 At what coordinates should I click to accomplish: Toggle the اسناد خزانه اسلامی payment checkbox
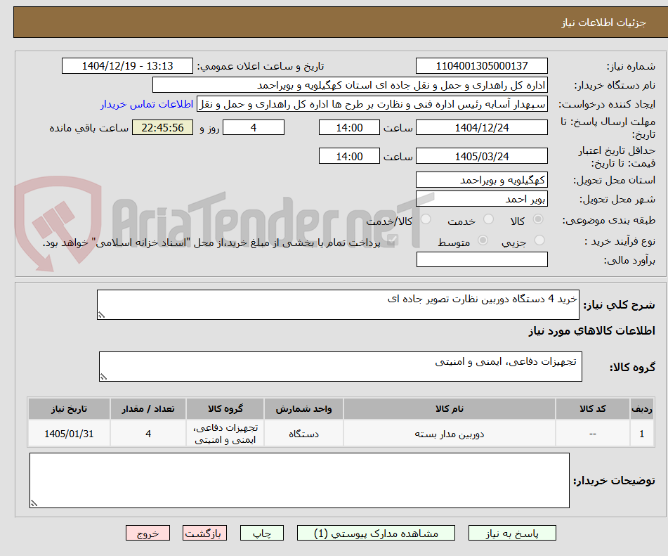(x=392, y=240)
